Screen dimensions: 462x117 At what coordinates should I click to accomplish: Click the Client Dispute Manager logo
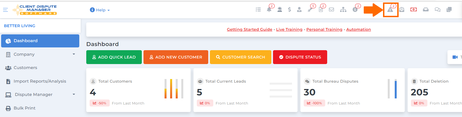pos(34,10)
